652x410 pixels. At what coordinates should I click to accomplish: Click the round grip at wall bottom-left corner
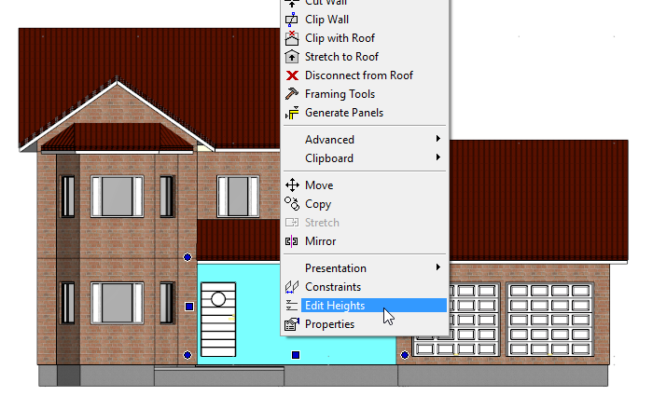[187, 355]
